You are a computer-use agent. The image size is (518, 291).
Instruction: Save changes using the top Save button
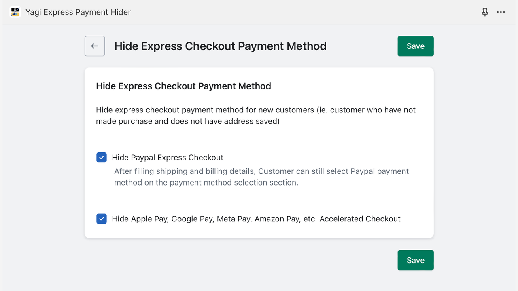[x=415, y=46]
